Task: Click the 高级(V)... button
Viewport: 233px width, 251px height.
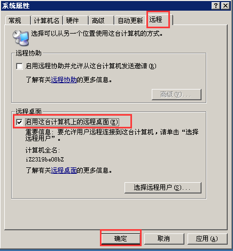Action: [176, 94]
